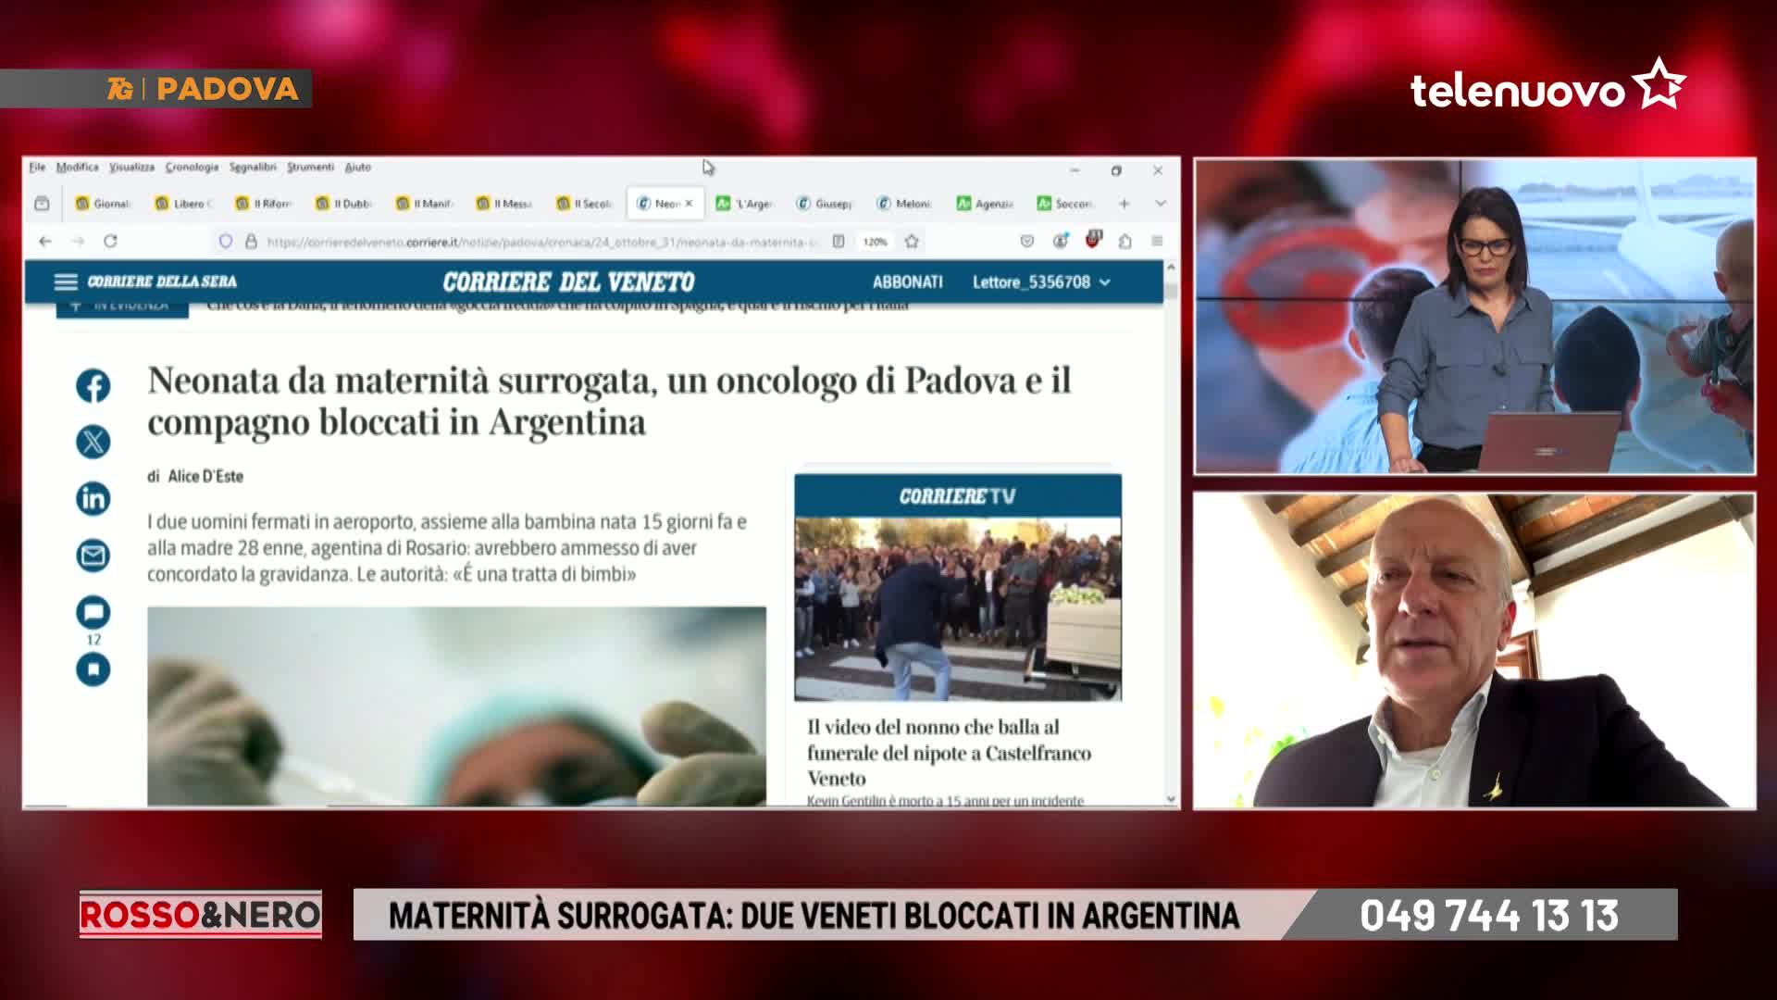Open Corriere hamburger section menu
The width and height of the screenshot is (1777, 1000).
point(65,281)
